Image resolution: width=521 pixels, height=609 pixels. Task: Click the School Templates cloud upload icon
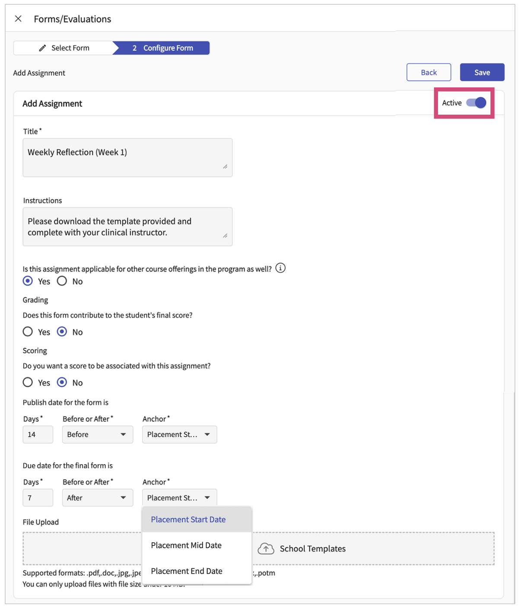[266, 548]
